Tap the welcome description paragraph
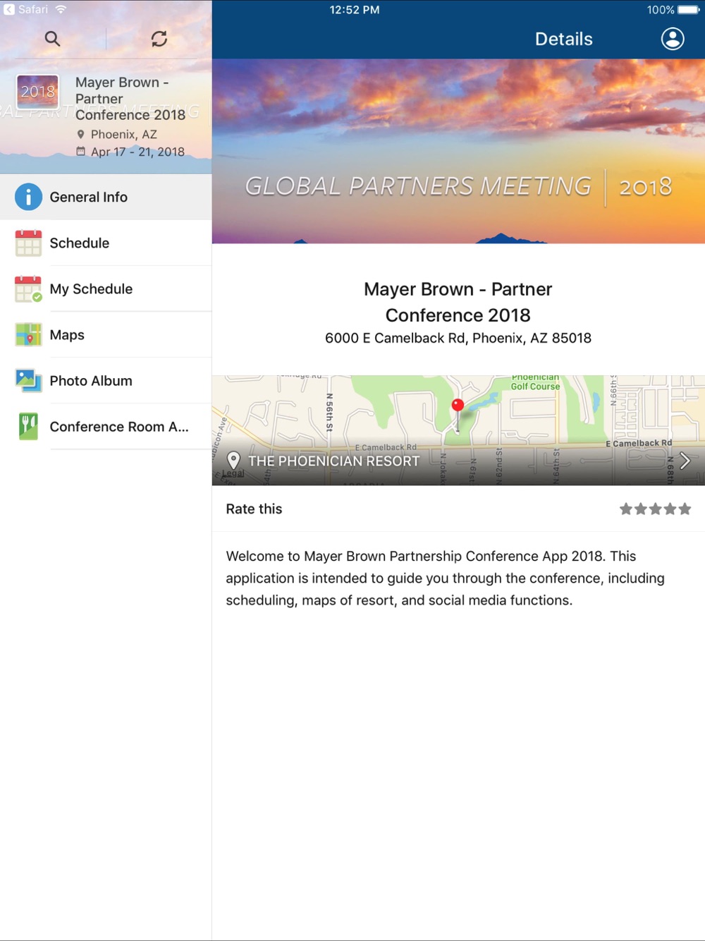Viewport: 705px width, 941px height. click(445, 578)
